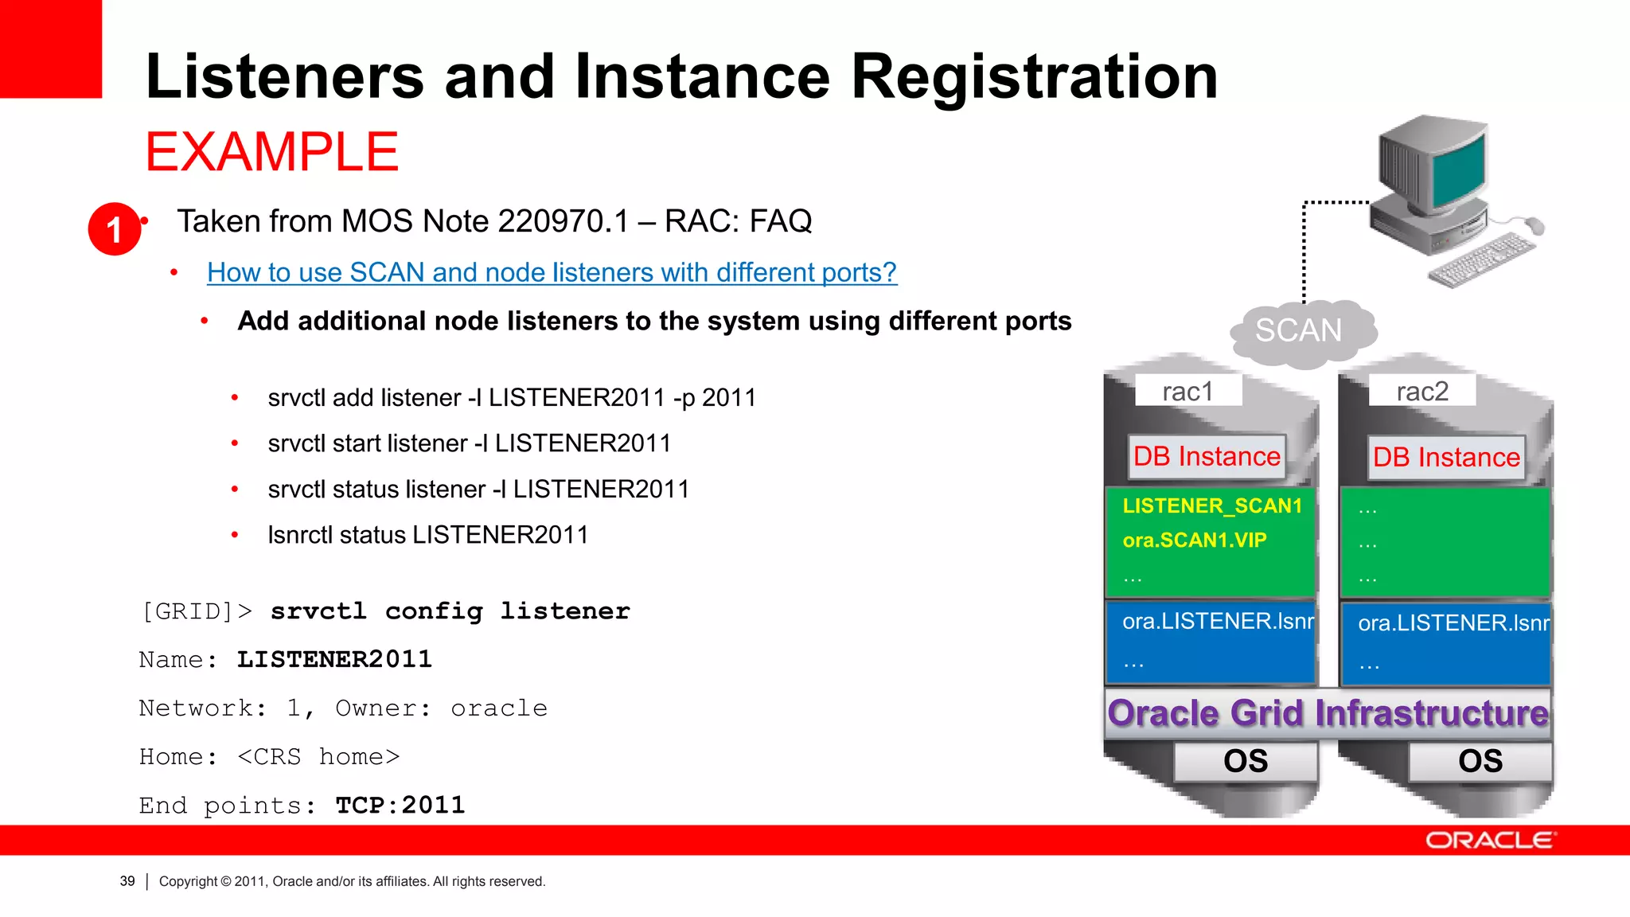This screenshot has width=1630, height=917.
Task: Select the Home: <CRS home> line
Action: coord(269,757)
